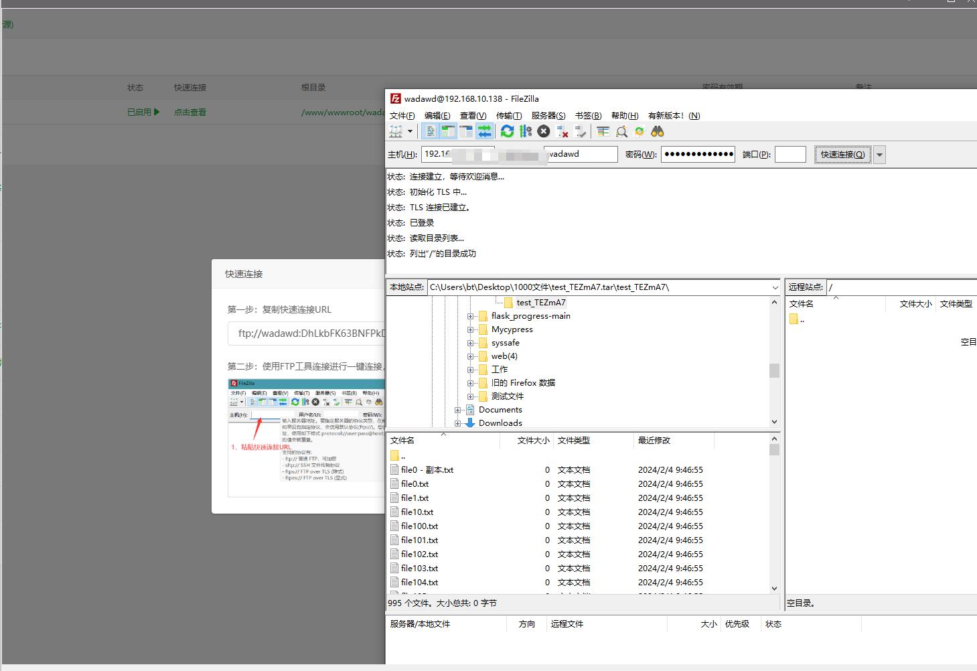
Task: Sort remote files by 文件名 column
Action: coord(836,303)
